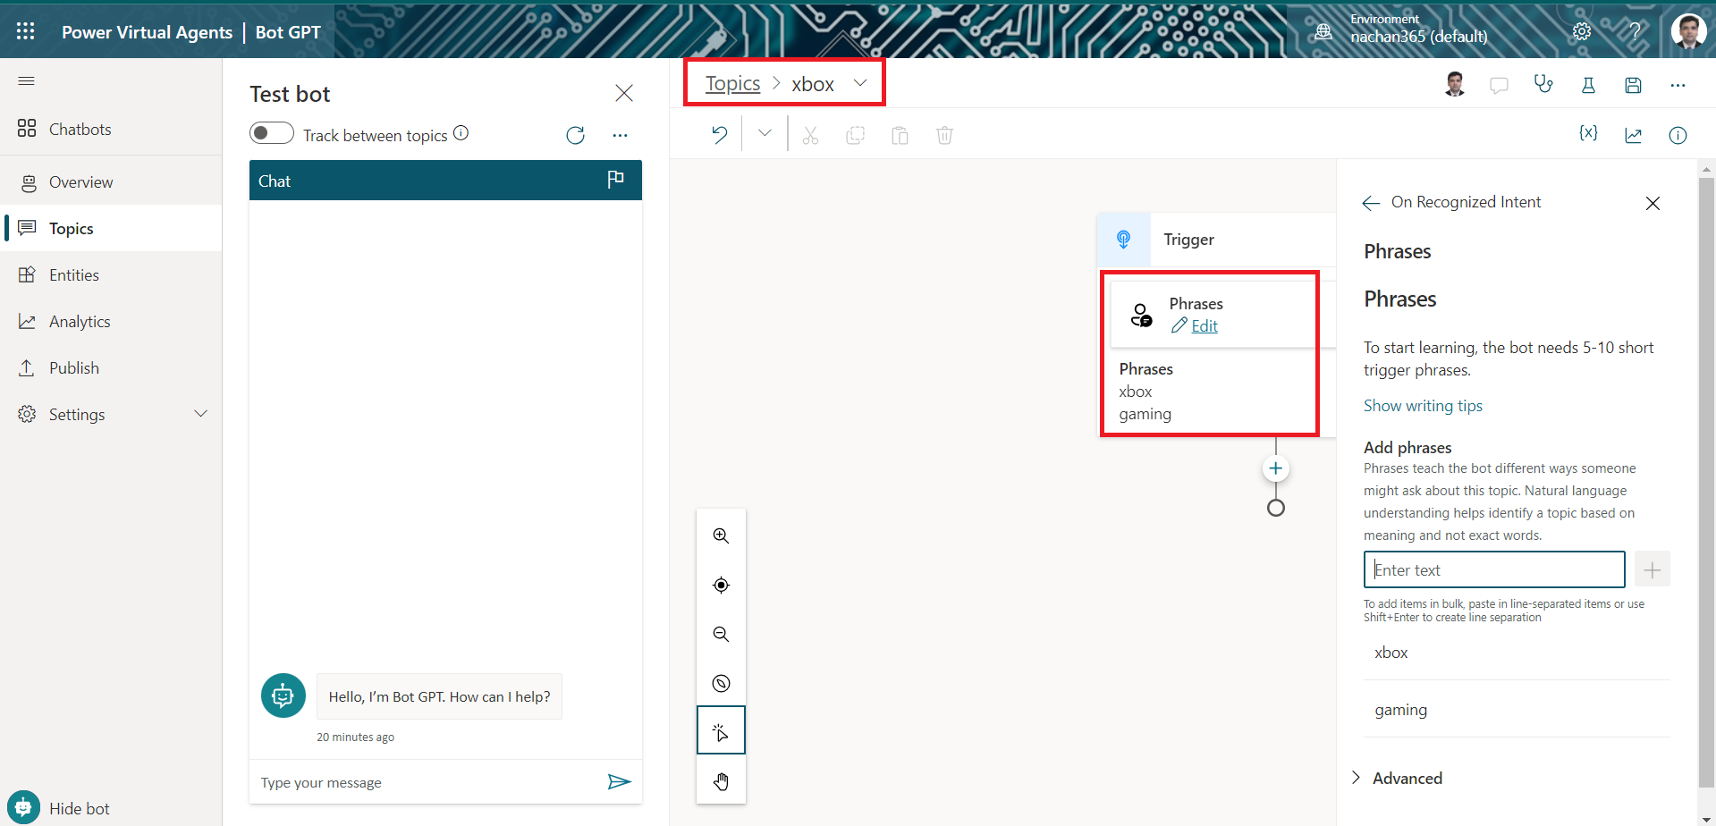The width and height of the screenshot is (1716, 826).
Task: Go to Analytics in sidebar
Action: point(80,322)
